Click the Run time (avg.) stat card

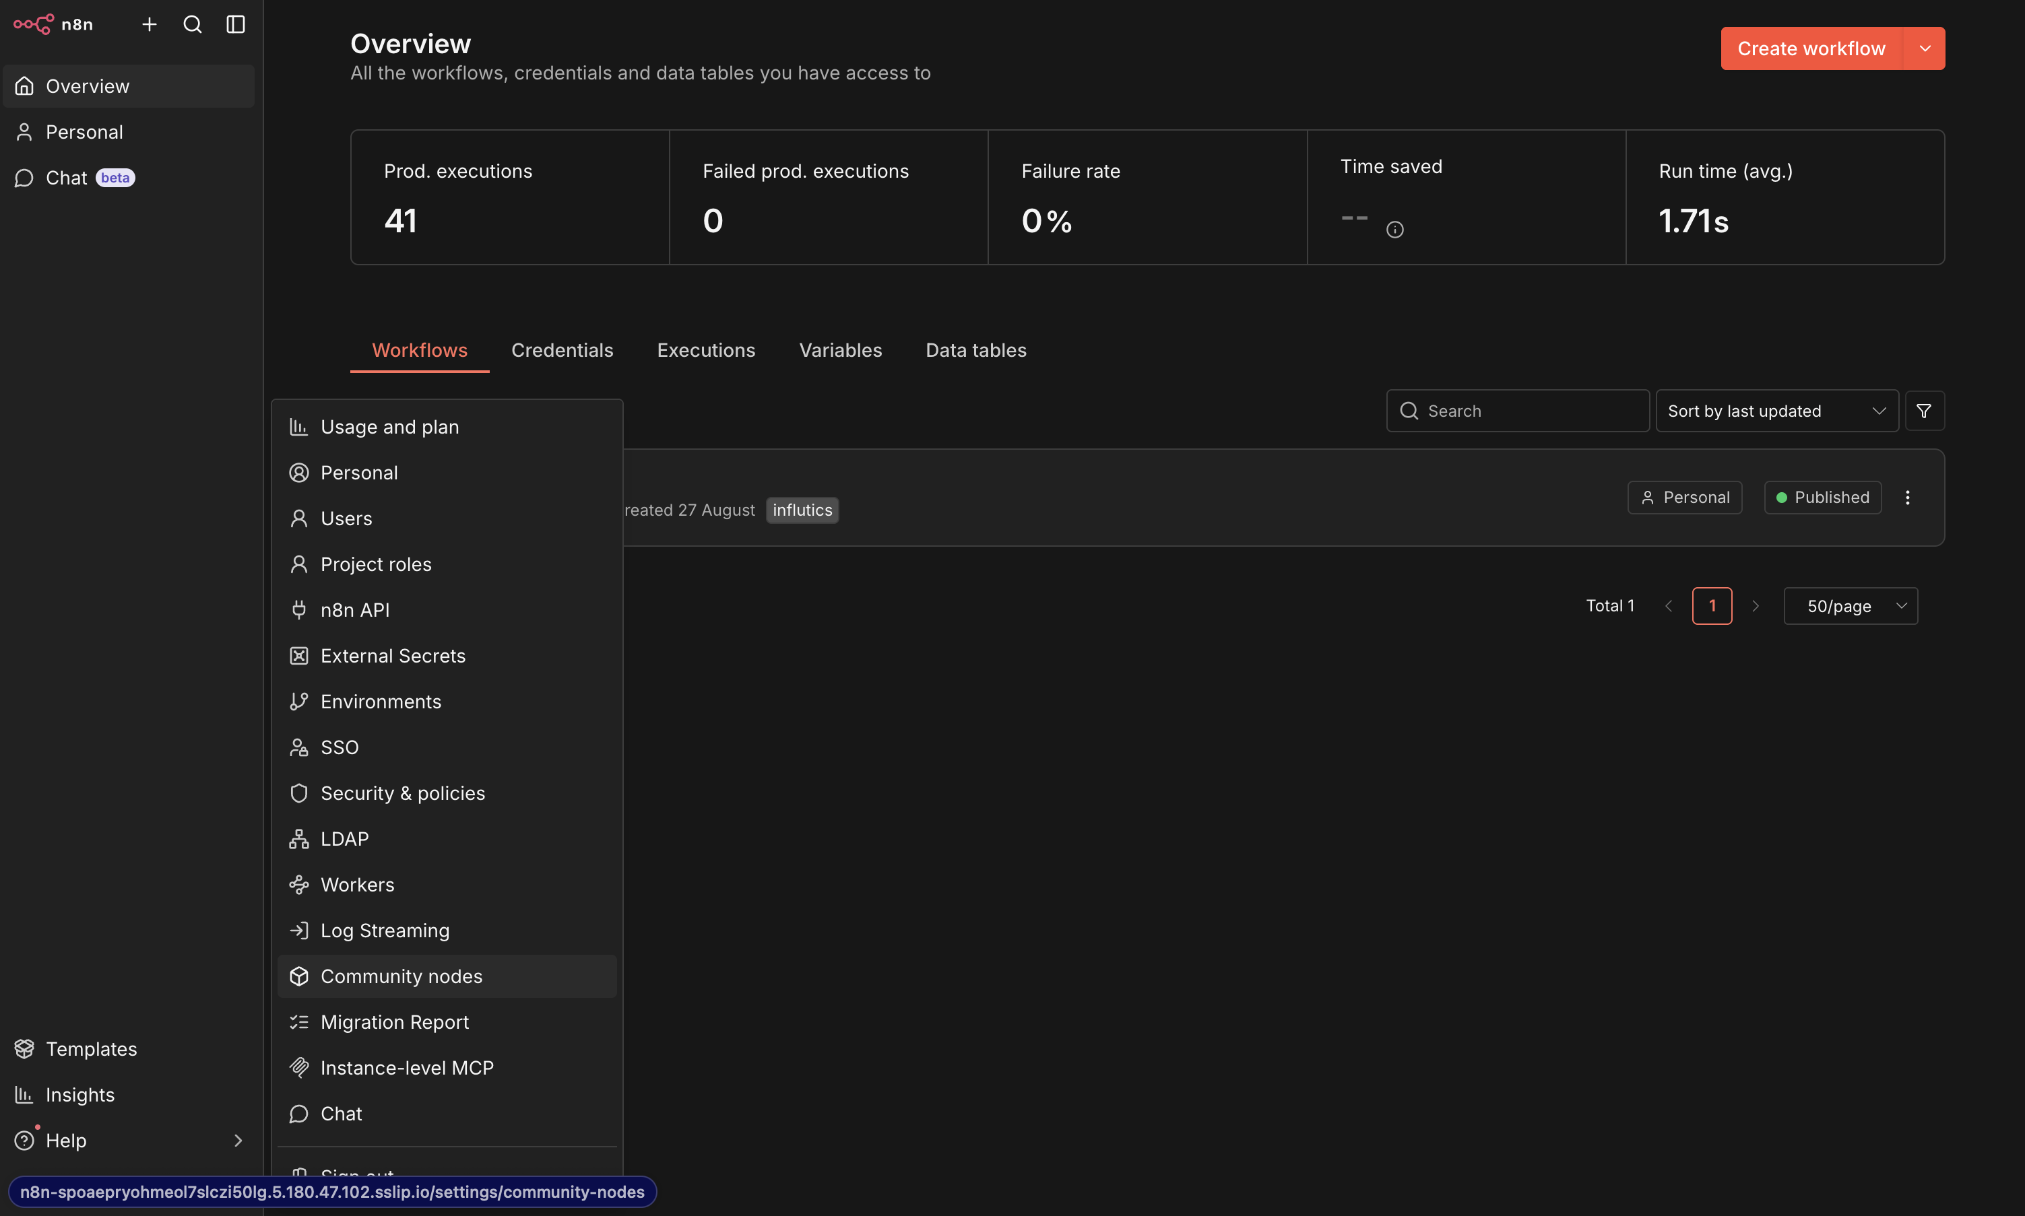tap(1785, 197)
